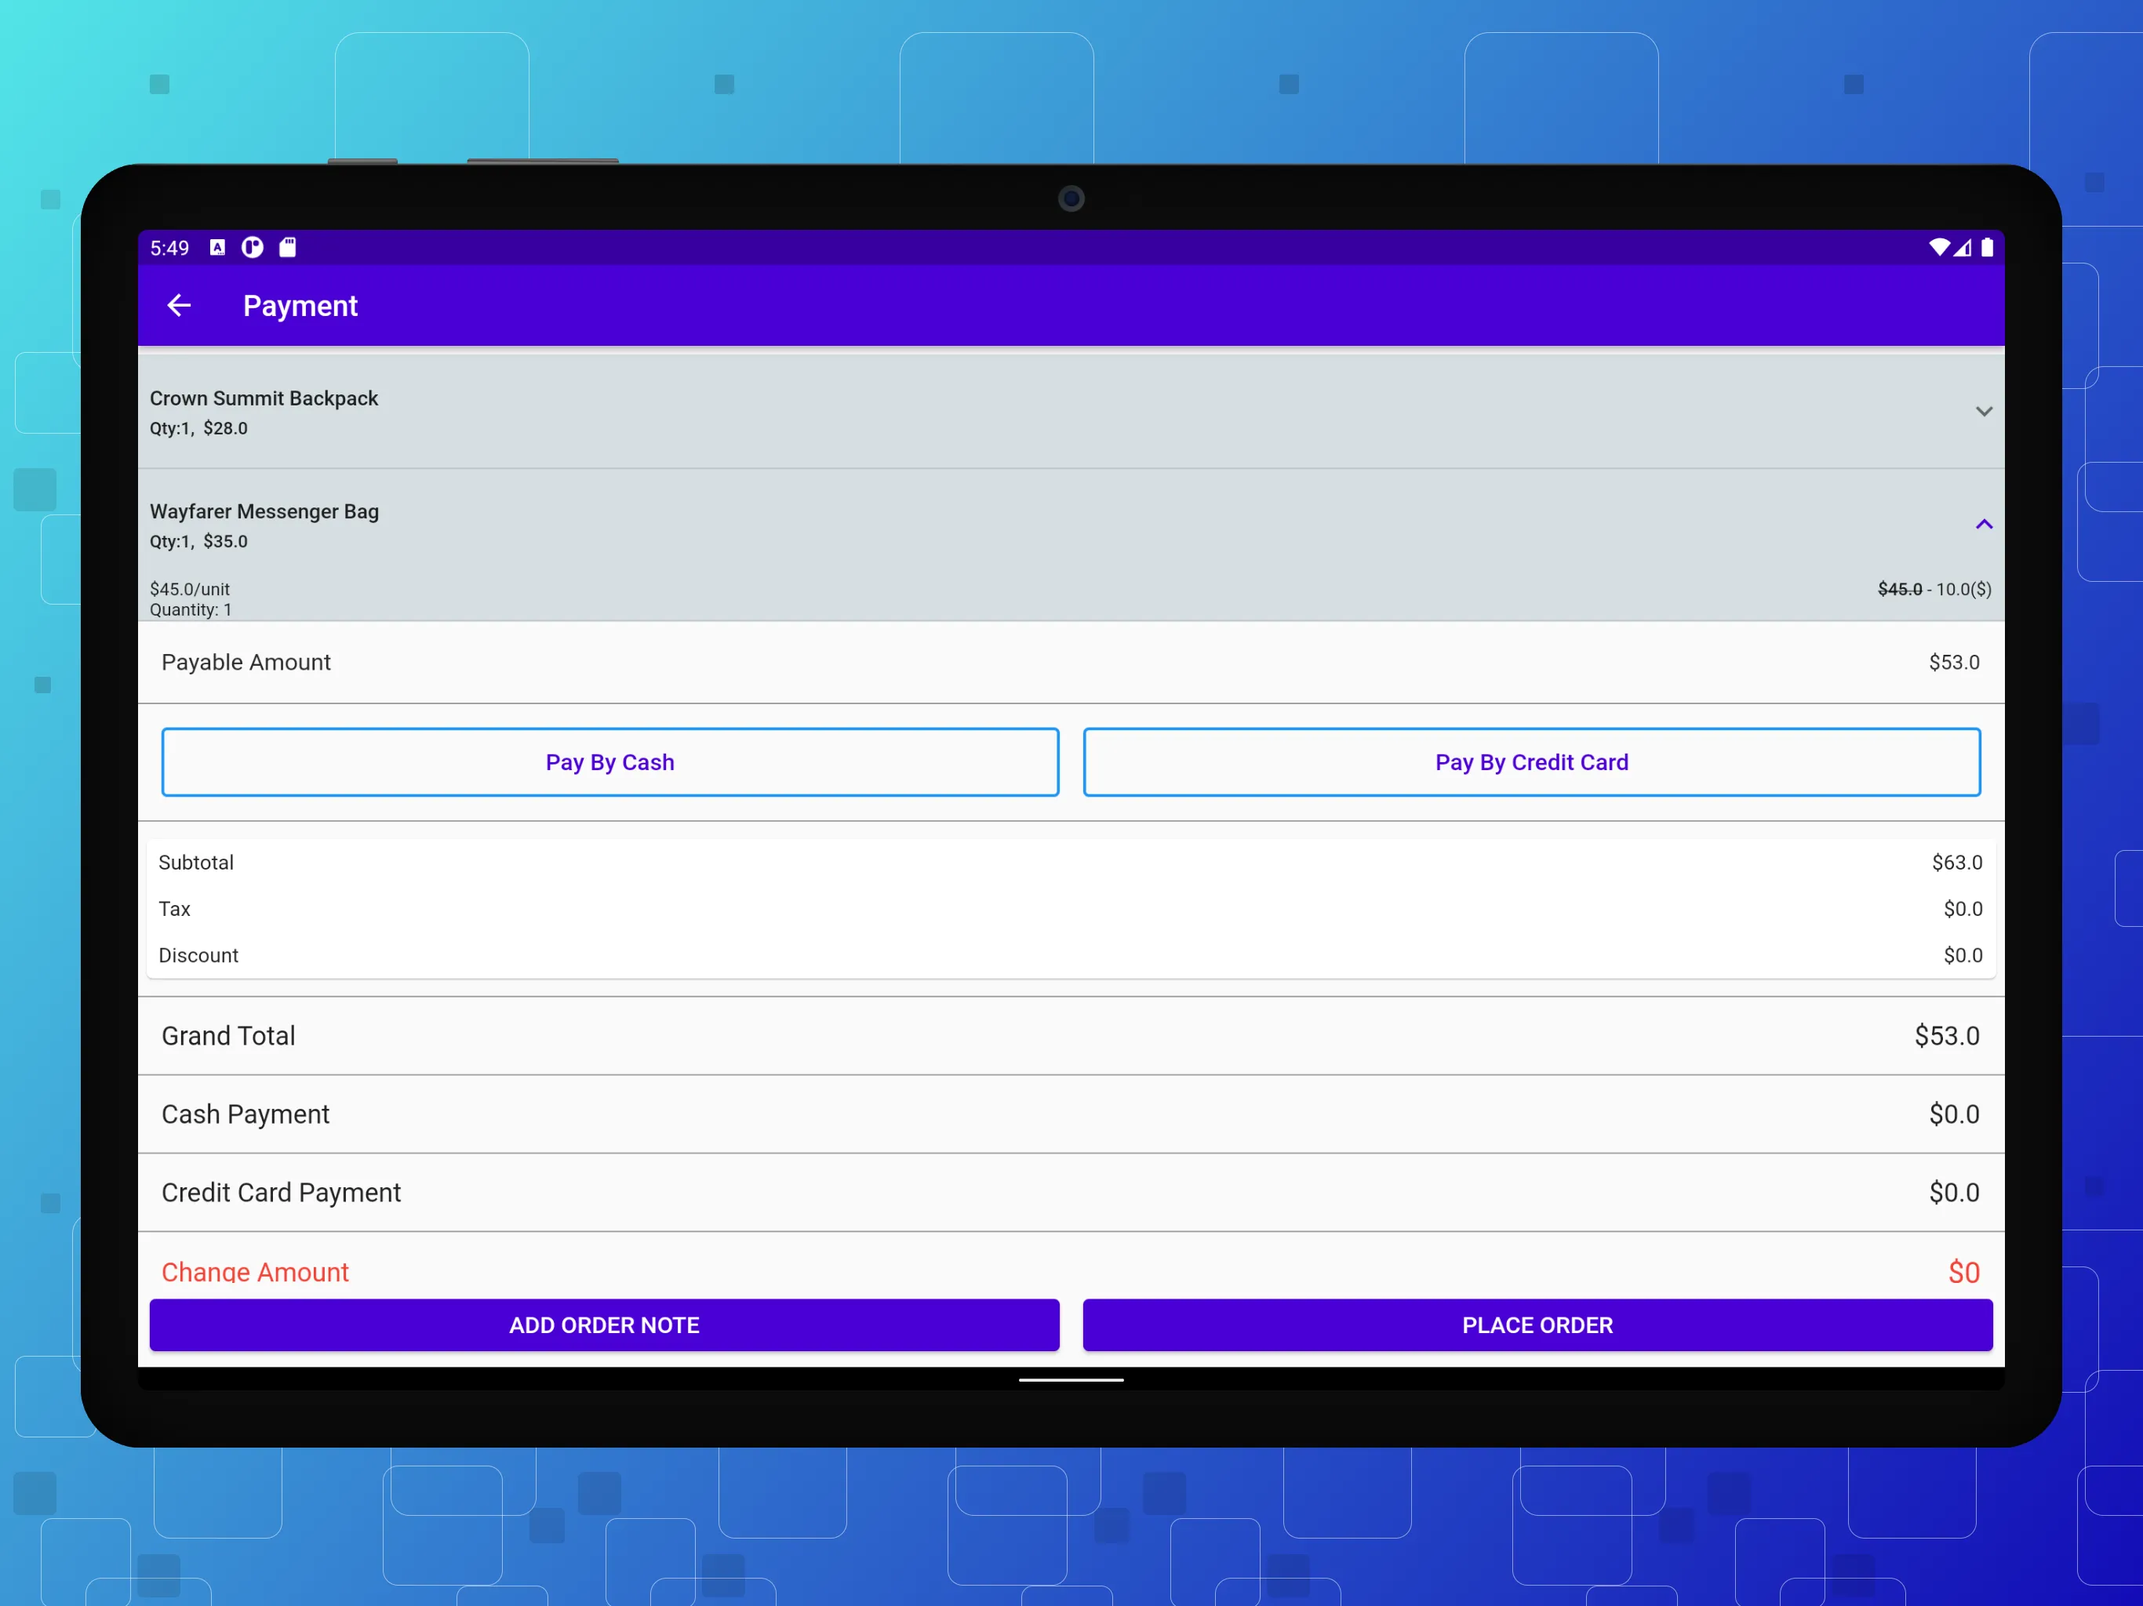Screen dimensions: 2143x1606
Task: Select the Subtotal menu row
Action: 1070,860
